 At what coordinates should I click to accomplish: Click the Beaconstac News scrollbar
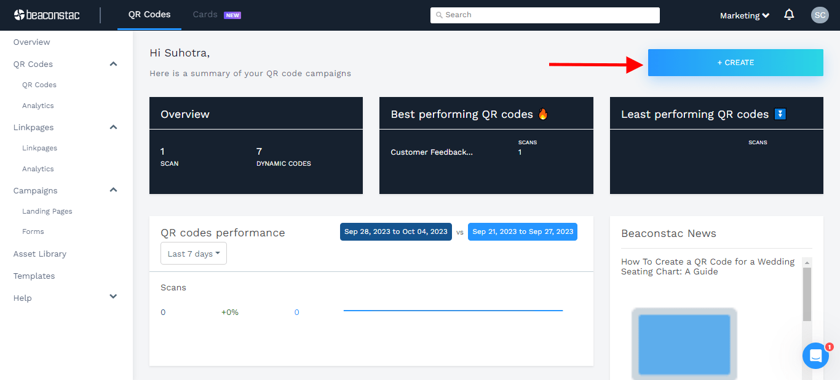point(807,293)
